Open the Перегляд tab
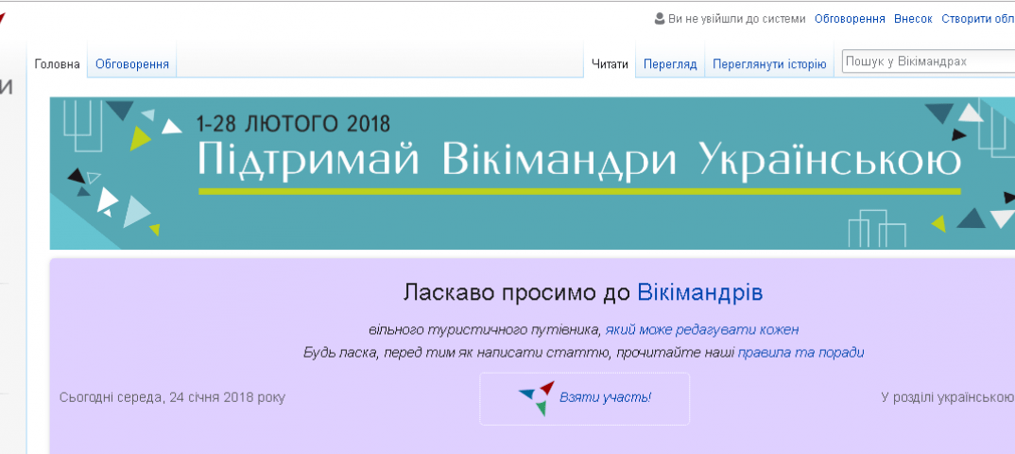The width and height of the screenshot is (1015, 454). click(x=670, y=64)
